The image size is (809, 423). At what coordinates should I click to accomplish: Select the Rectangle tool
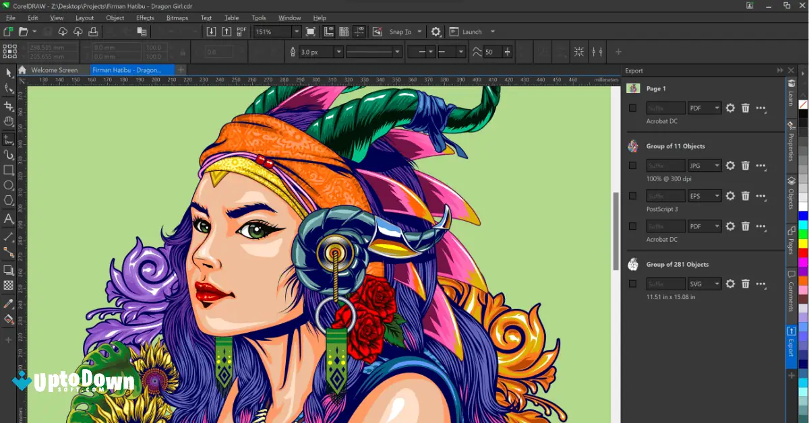8,170
